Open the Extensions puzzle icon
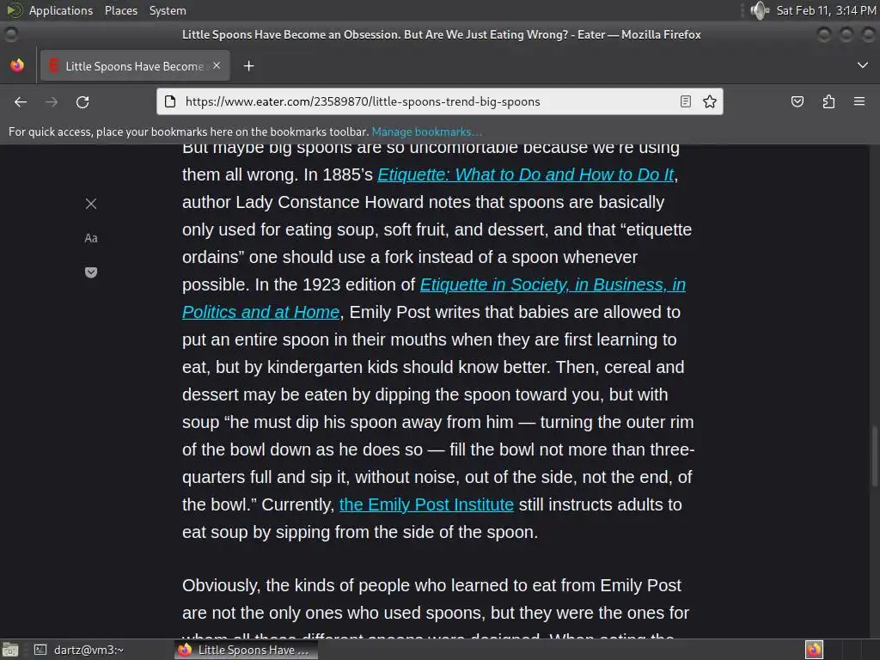Screen dimensions: 880x660 828,101
